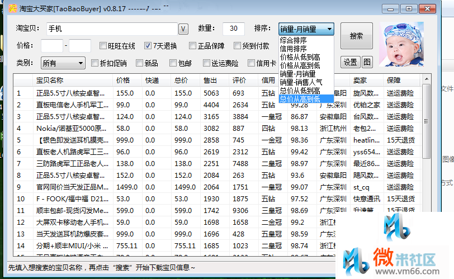Click the 卖家 column header
Image resolution: width=454 pixels, height=279 pixels.
pos(367,80)
